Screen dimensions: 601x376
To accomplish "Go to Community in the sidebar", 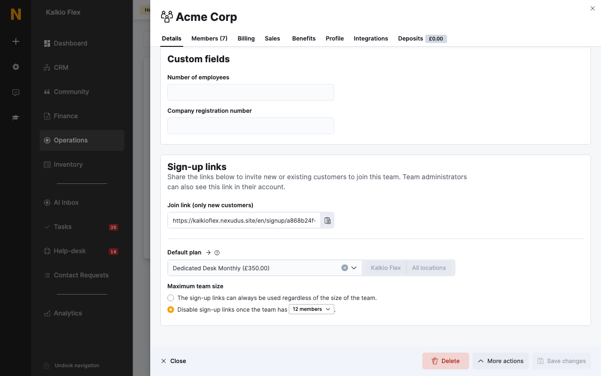I will pos(82,92).
